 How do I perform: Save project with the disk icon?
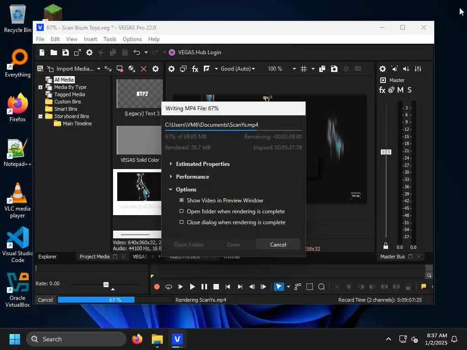pyautogui.click(x=66, y=52)
